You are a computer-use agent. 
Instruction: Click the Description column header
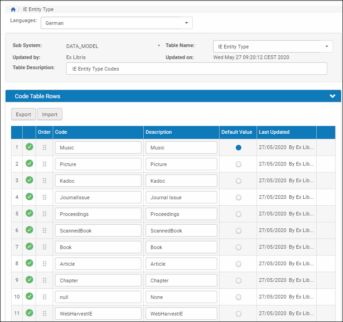(x=159, y=132)
